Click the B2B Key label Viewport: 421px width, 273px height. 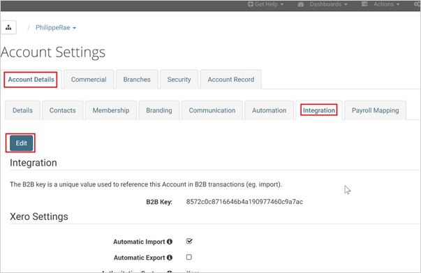click(159, 202)
